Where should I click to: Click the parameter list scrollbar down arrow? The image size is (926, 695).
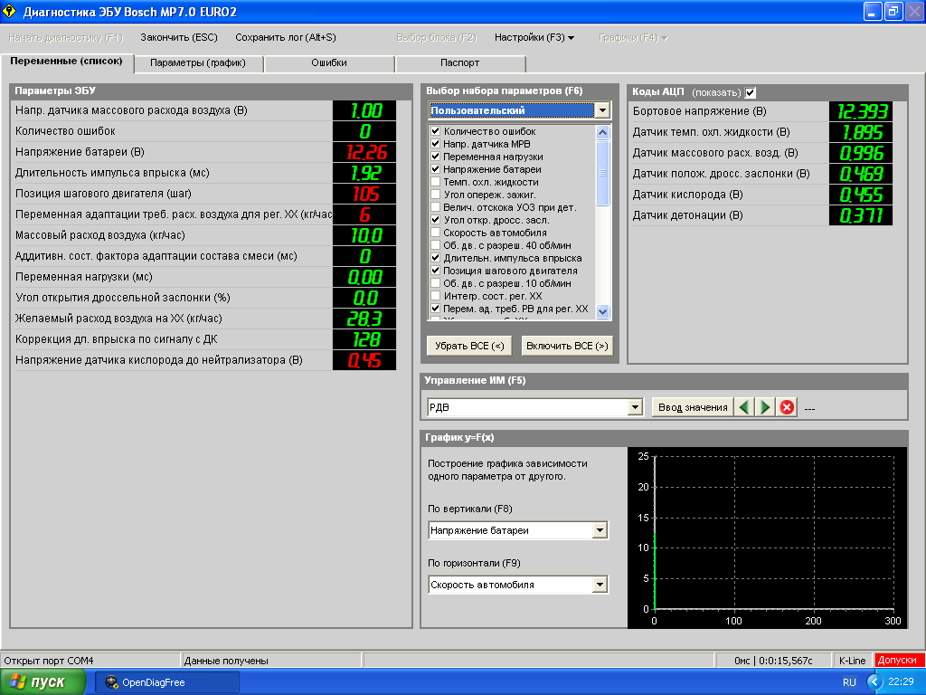[x=603, y=312]
